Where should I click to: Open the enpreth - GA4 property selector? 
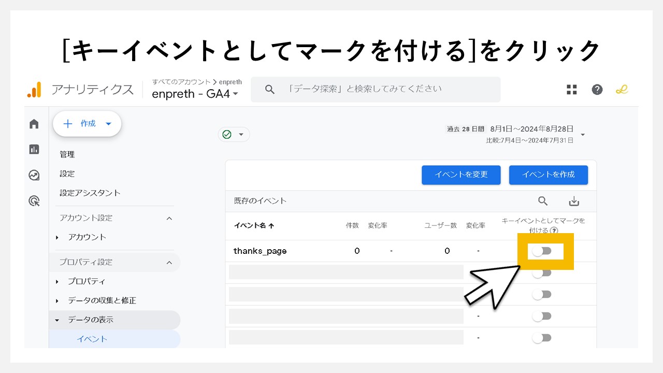193,94
